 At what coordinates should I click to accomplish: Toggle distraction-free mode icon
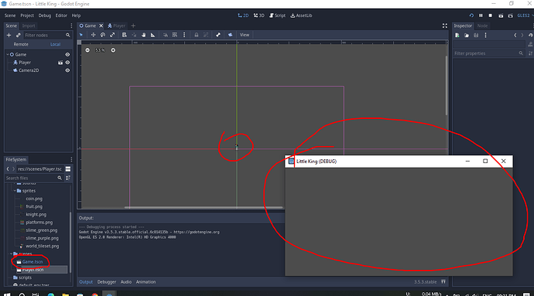pyautogui.click(x=445, y=26)
